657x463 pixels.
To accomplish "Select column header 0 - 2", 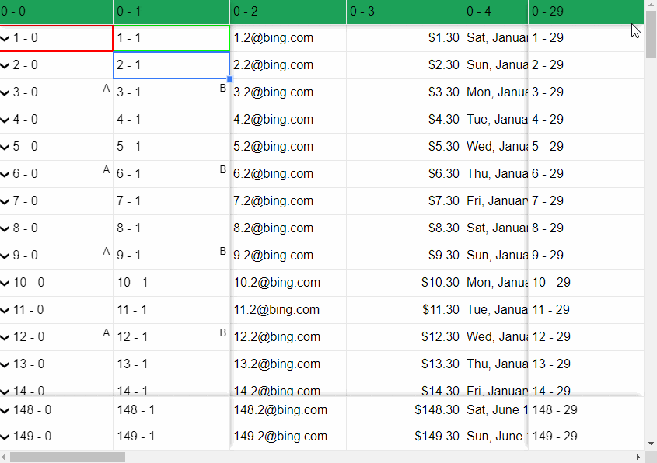I will [288, 12].
